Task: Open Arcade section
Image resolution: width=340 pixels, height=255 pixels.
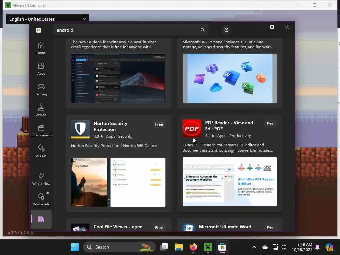Action: (41, 110)
